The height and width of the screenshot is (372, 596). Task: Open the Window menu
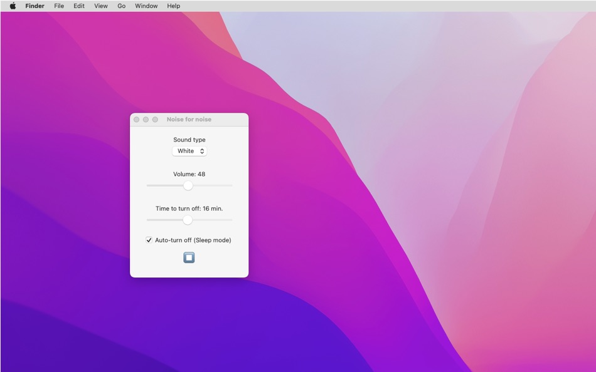tap(146, 6)
